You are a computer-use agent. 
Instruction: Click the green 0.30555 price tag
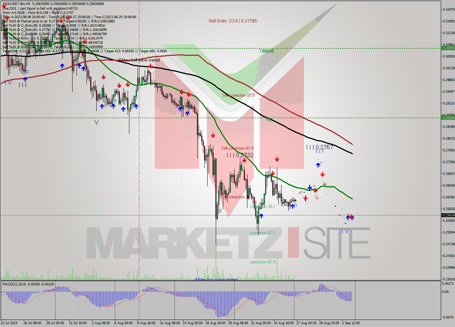[448, 48]
